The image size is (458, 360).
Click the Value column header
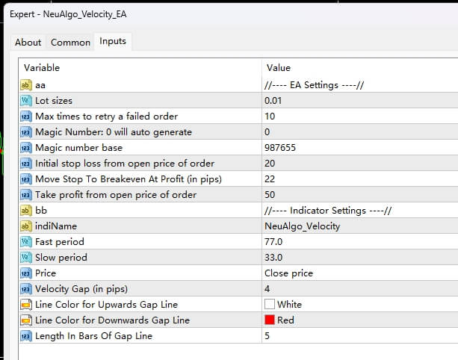point(359,68)
